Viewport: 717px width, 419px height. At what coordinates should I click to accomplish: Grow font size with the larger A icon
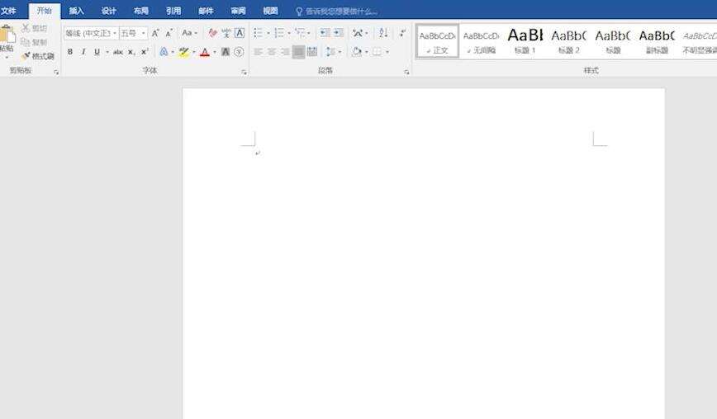coord(155,33)
